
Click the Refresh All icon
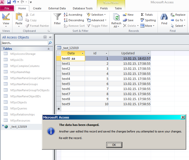[116, 17]
